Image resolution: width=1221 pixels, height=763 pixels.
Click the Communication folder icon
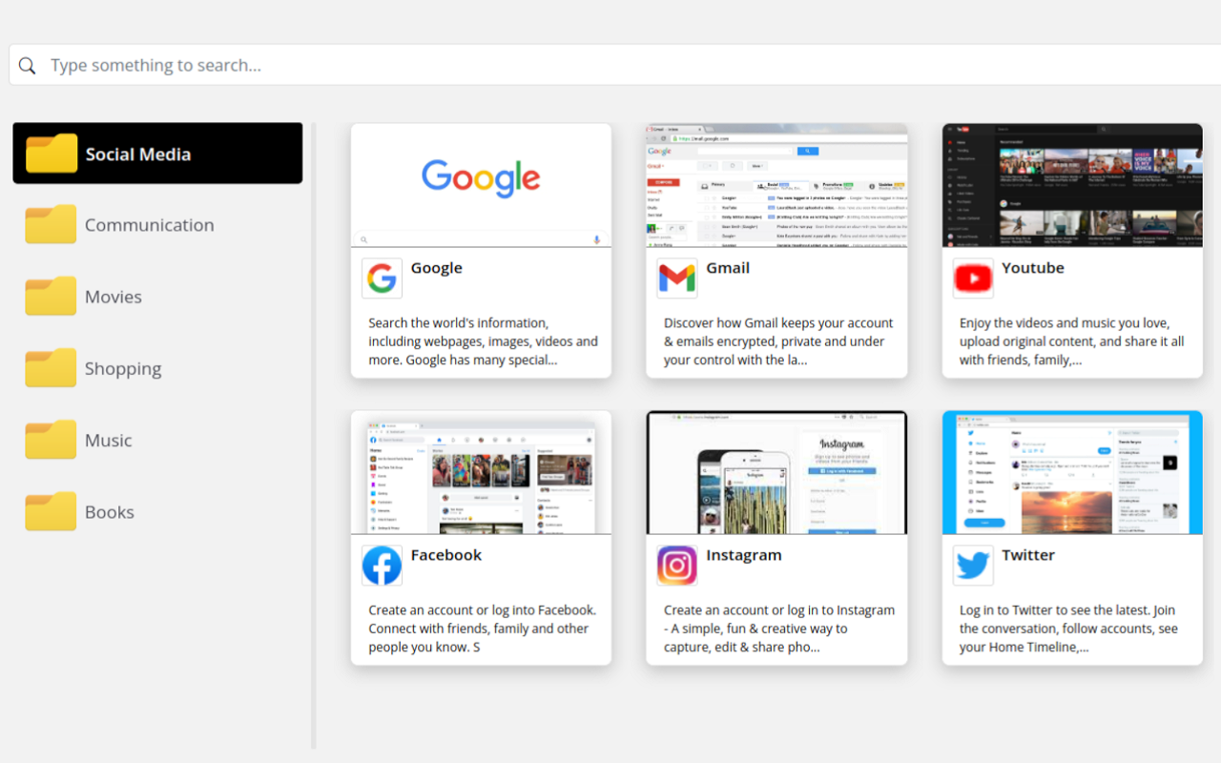click(51, 224)
